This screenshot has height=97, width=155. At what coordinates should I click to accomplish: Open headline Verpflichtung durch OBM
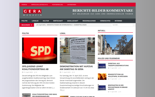pyautogui.click(x=82, y=96)
